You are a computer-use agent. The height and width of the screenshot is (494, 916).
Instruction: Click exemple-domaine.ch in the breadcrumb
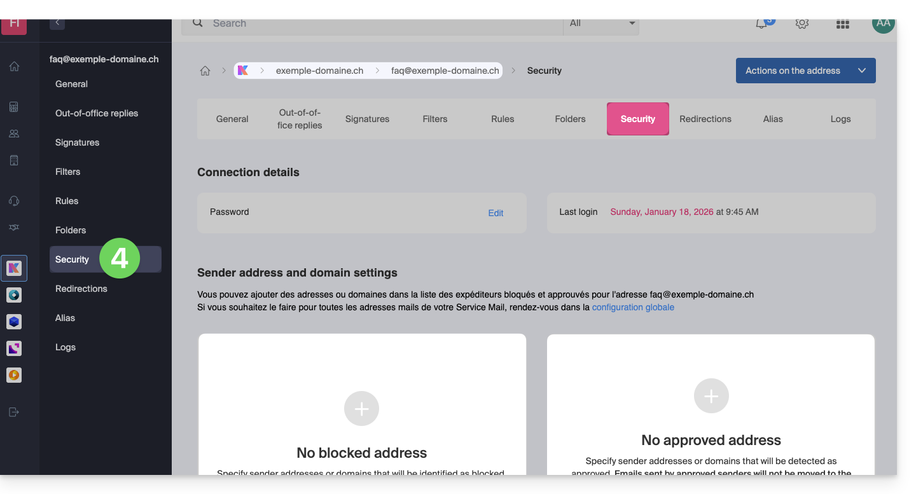pyautogui.click(x=319, y=71)
